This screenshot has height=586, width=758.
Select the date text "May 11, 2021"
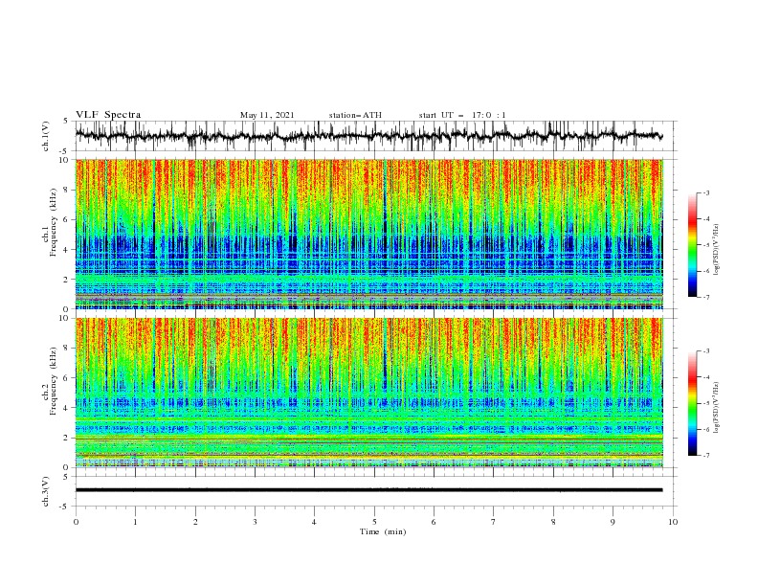click(267, 115)
